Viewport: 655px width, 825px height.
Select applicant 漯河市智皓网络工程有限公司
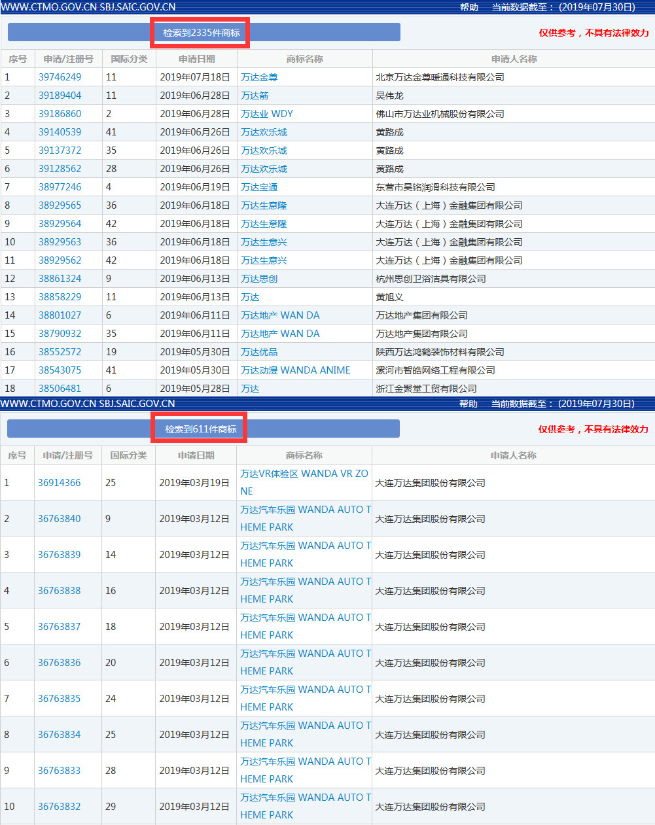click(435, 370)
